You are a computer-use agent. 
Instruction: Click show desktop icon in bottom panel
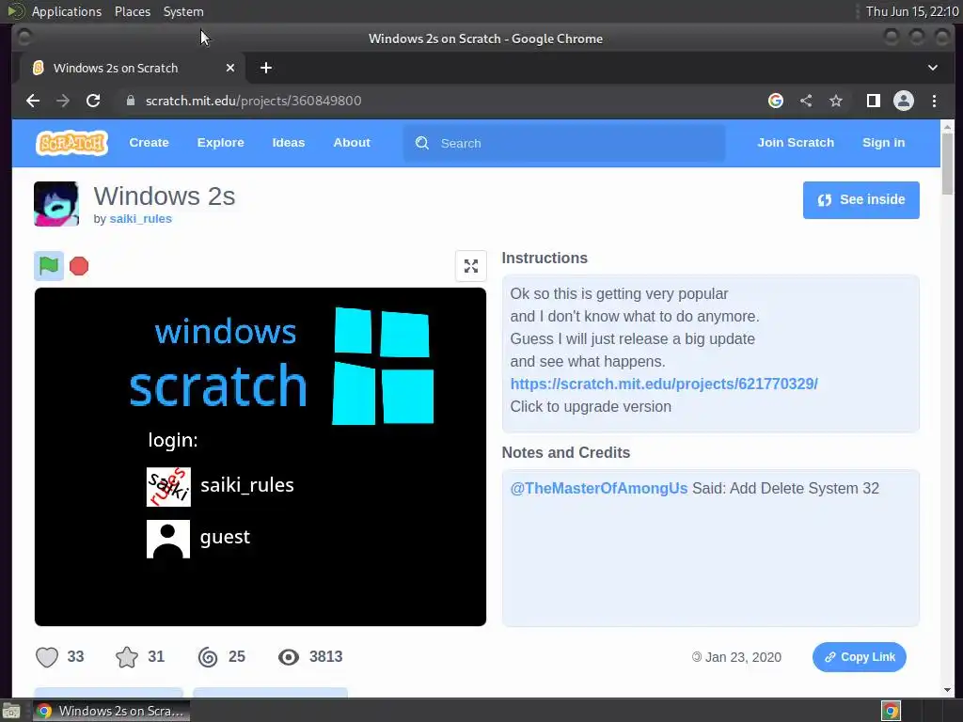point(11,711)
